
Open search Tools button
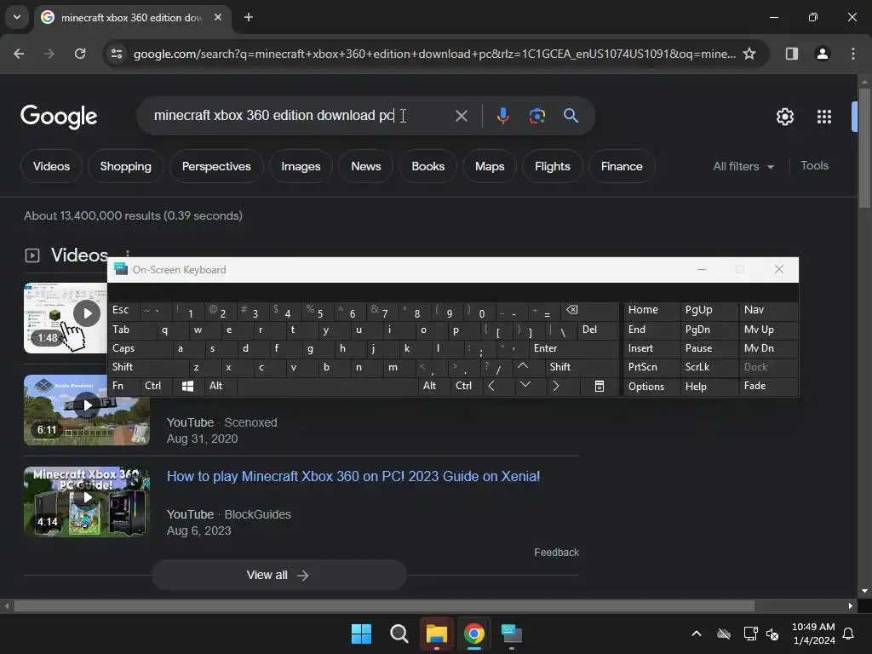click(x=814, y=166)
